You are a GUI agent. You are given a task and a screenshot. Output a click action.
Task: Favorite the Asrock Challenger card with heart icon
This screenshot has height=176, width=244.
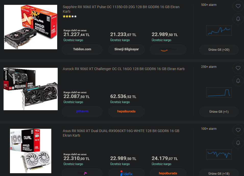[238, 68]
